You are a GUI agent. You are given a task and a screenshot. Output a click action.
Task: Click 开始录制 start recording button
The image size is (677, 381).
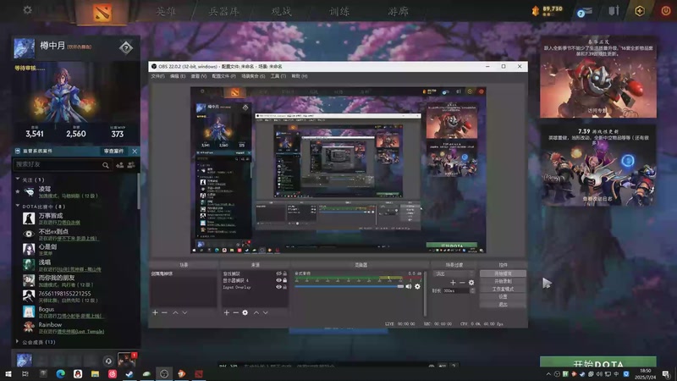coord(503,281)
